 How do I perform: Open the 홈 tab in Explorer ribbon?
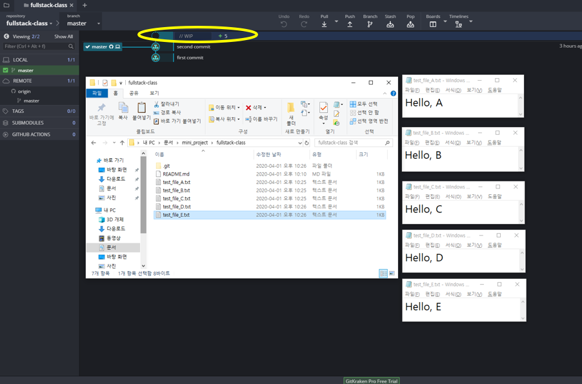tap(115, 93)
